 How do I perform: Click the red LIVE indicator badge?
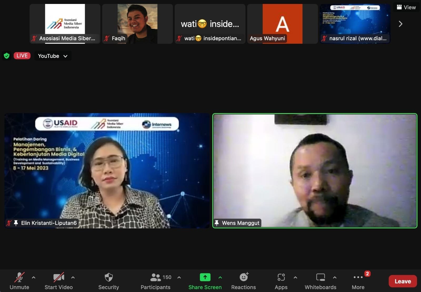click(x=22, y=56)
